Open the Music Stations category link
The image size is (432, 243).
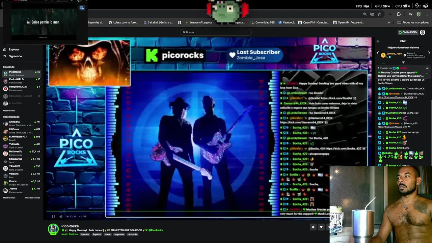(70, 235)
